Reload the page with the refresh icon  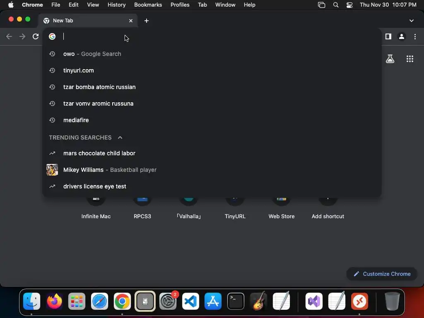click(36, 36)
